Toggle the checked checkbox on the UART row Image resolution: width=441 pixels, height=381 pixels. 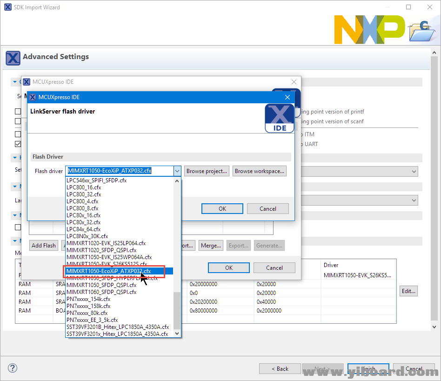(18, 144)
